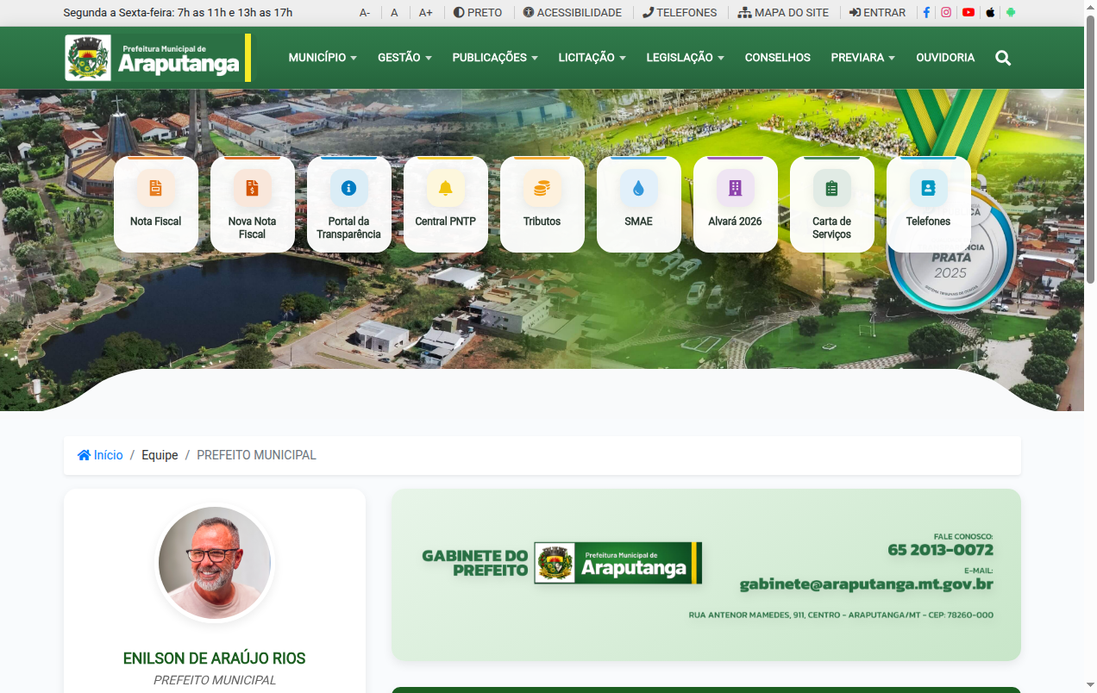The image size is (1097, 693).
Task: Click the home icon in breadcrumb
Action: 84,455
